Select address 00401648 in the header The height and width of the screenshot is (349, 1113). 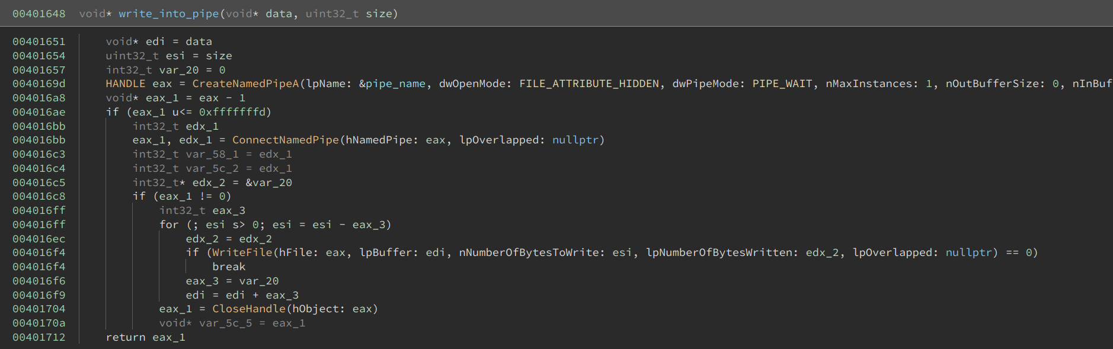click(39, 14)
